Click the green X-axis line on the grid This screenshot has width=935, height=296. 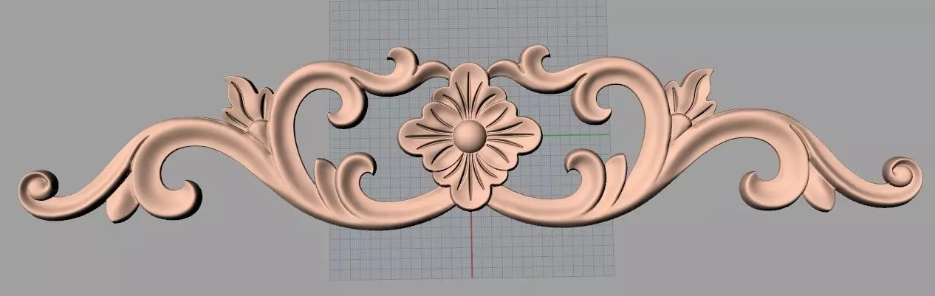click(576, 135)
